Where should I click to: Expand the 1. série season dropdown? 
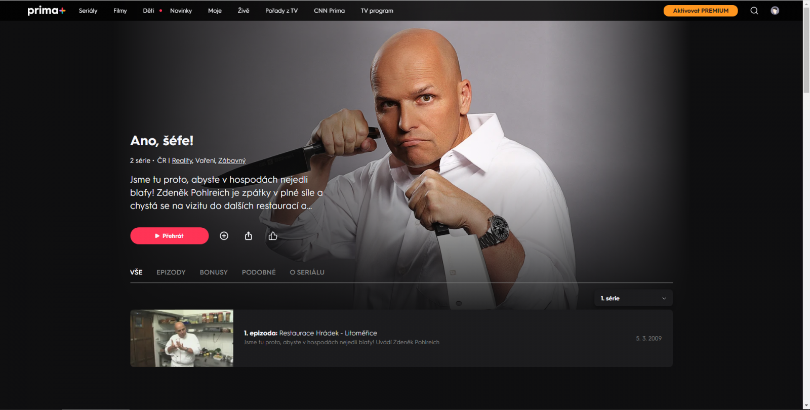pyautogui.click(x=633, y=298)
